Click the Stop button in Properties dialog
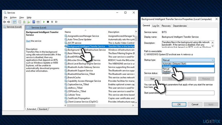The width and height of the screenshot is (222, 125). (x=170, y=79)
